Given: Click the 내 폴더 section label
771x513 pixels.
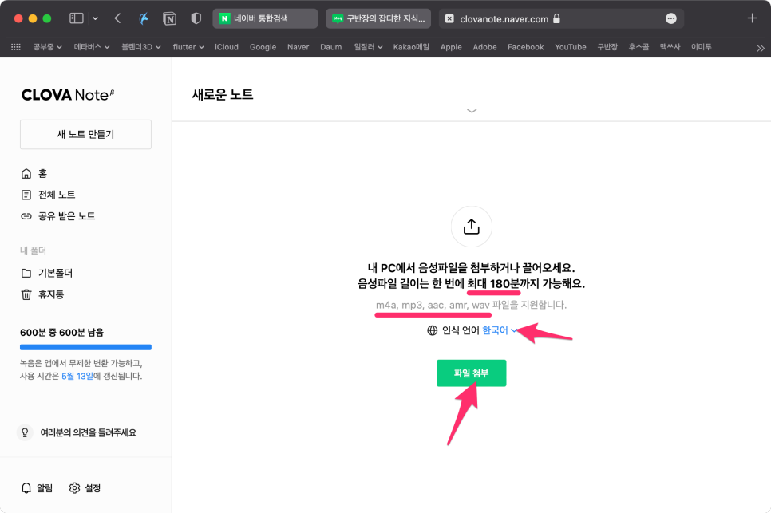Looking at the screenshot, I should pyautogui.click(x=33, y=251).
